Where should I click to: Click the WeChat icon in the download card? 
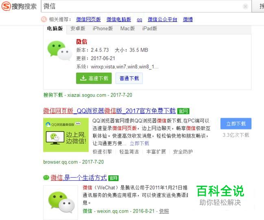tap(60, 51)
